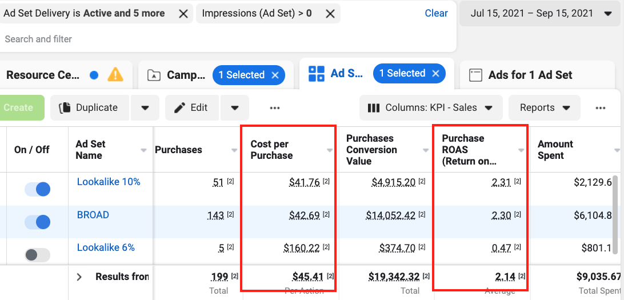Image resolution: width=624 pixels, height=300 pixels.
Task: Open the Campaigns tab
Action: point(177,75)
